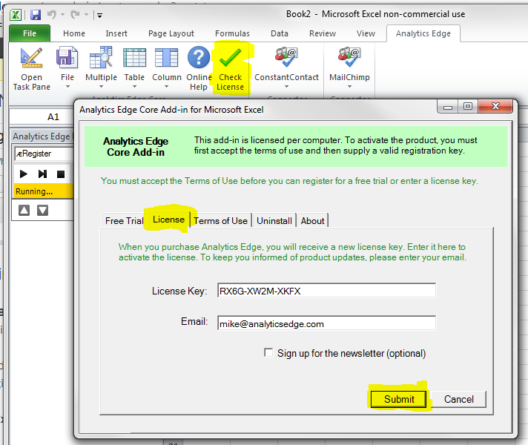
Task: Select the Table ribbon icon
Action: (x=134, y=57)
